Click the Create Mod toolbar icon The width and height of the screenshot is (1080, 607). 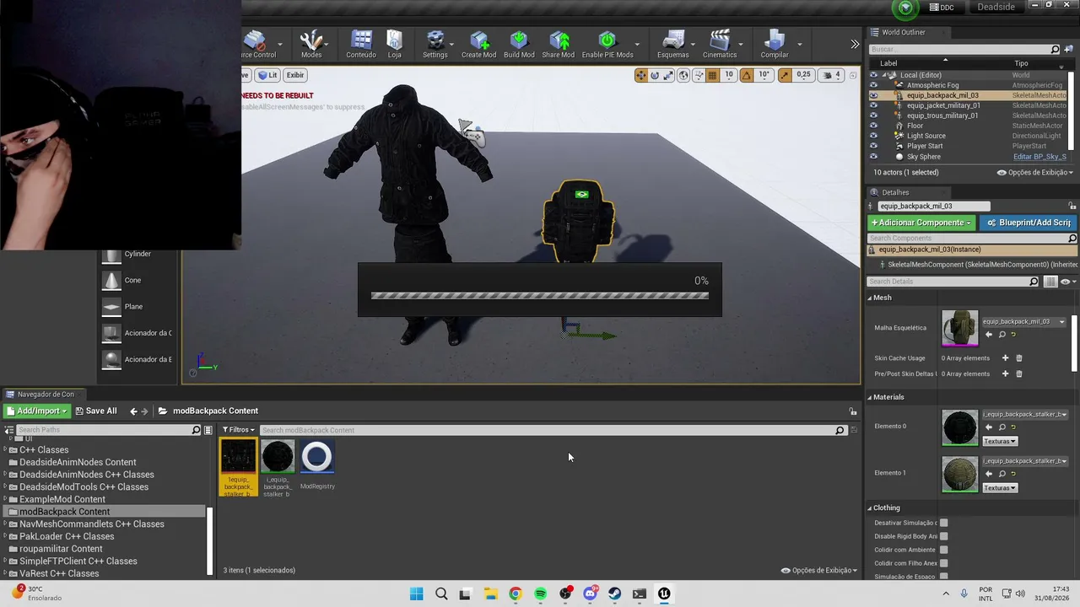tap(478, 44)
